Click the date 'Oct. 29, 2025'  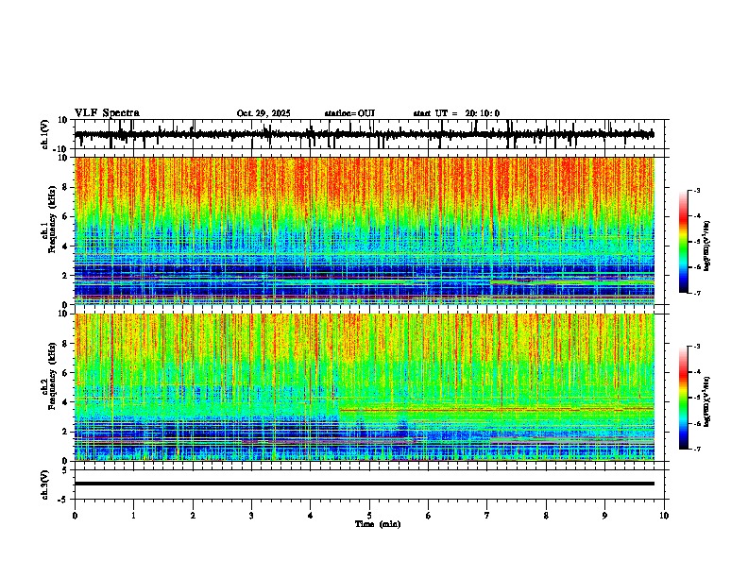[263, 113]
